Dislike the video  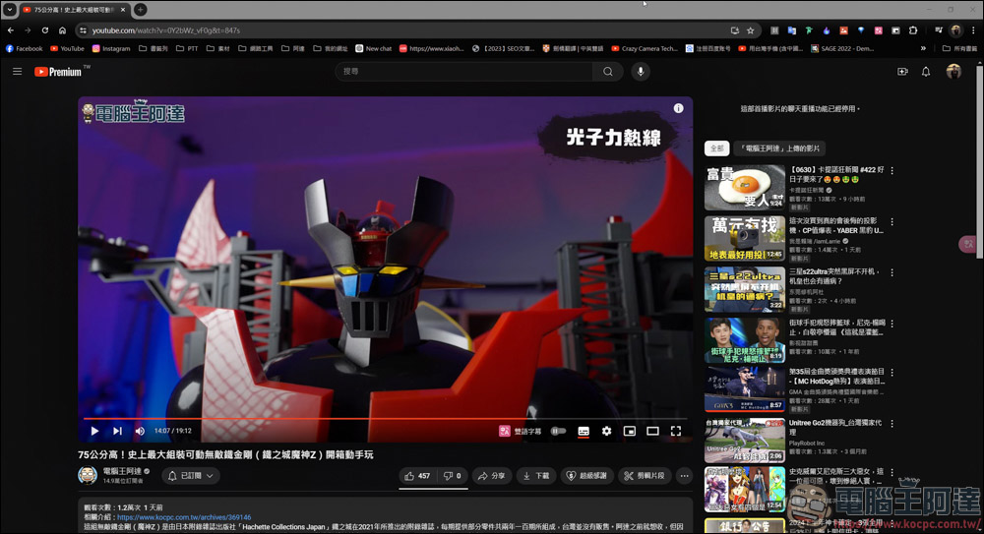pyautogui.click(x=453, y=476)
